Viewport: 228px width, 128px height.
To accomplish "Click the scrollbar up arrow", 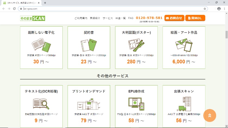I will pyautogui.click(x=227, y=13).
